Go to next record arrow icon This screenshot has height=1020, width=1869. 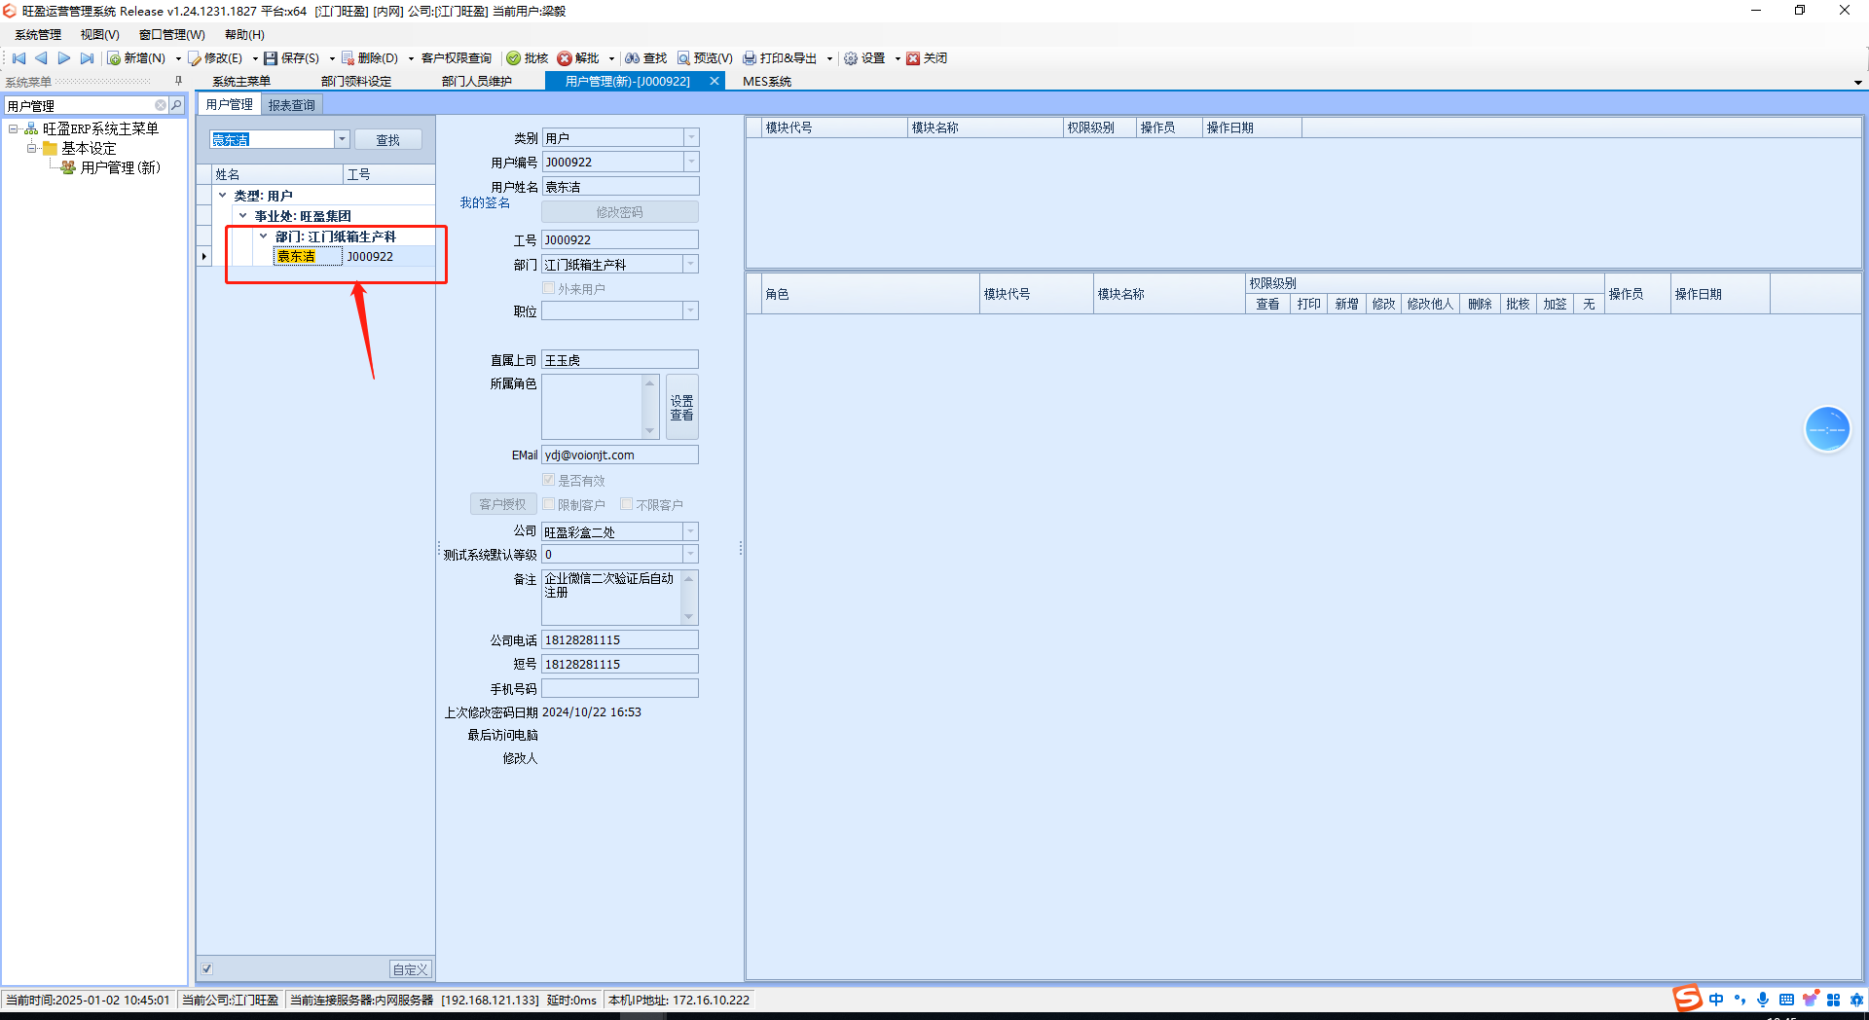point(64,58)
